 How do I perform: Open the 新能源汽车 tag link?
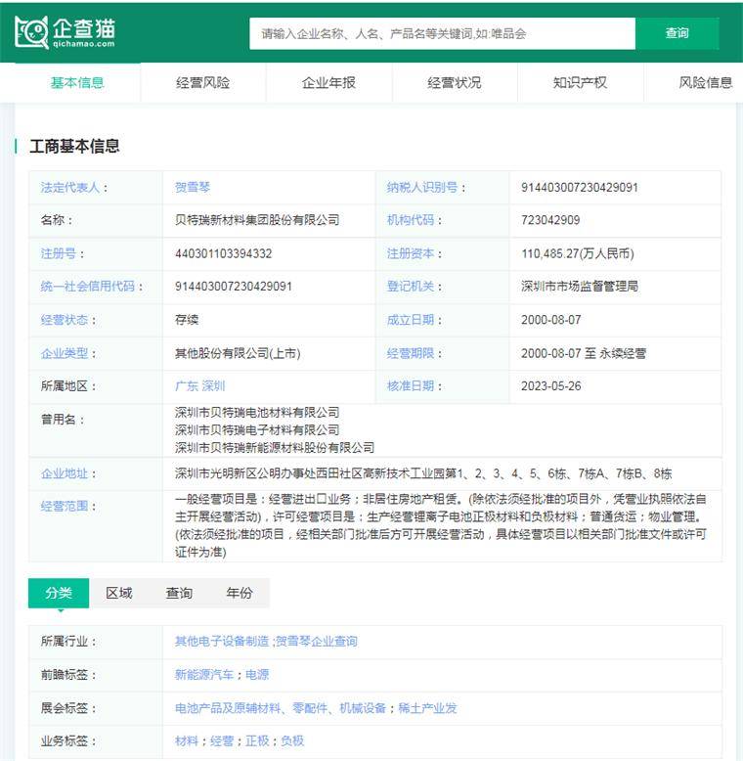coord(204,675)
